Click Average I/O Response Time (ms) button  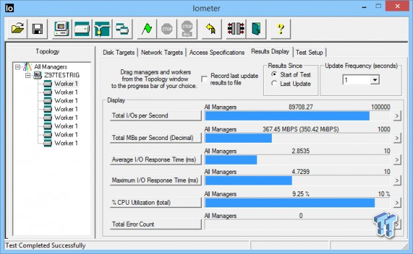click(x=155, y=160)
